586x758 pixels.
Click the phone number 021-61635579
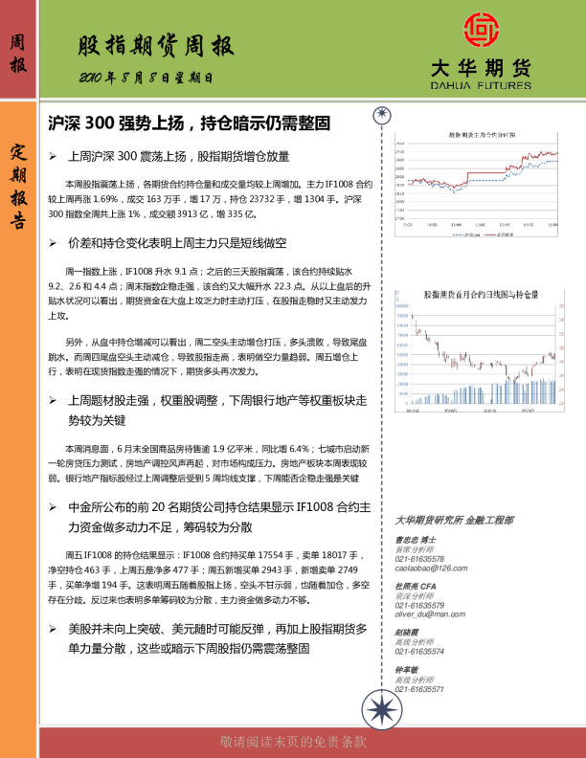(x=419, y=605)
